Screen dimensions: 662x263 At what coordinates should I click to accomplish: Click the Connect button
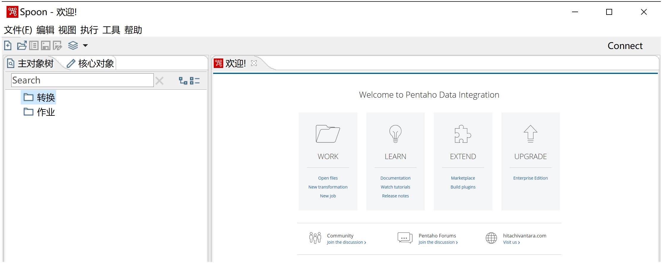coord(625,46)
